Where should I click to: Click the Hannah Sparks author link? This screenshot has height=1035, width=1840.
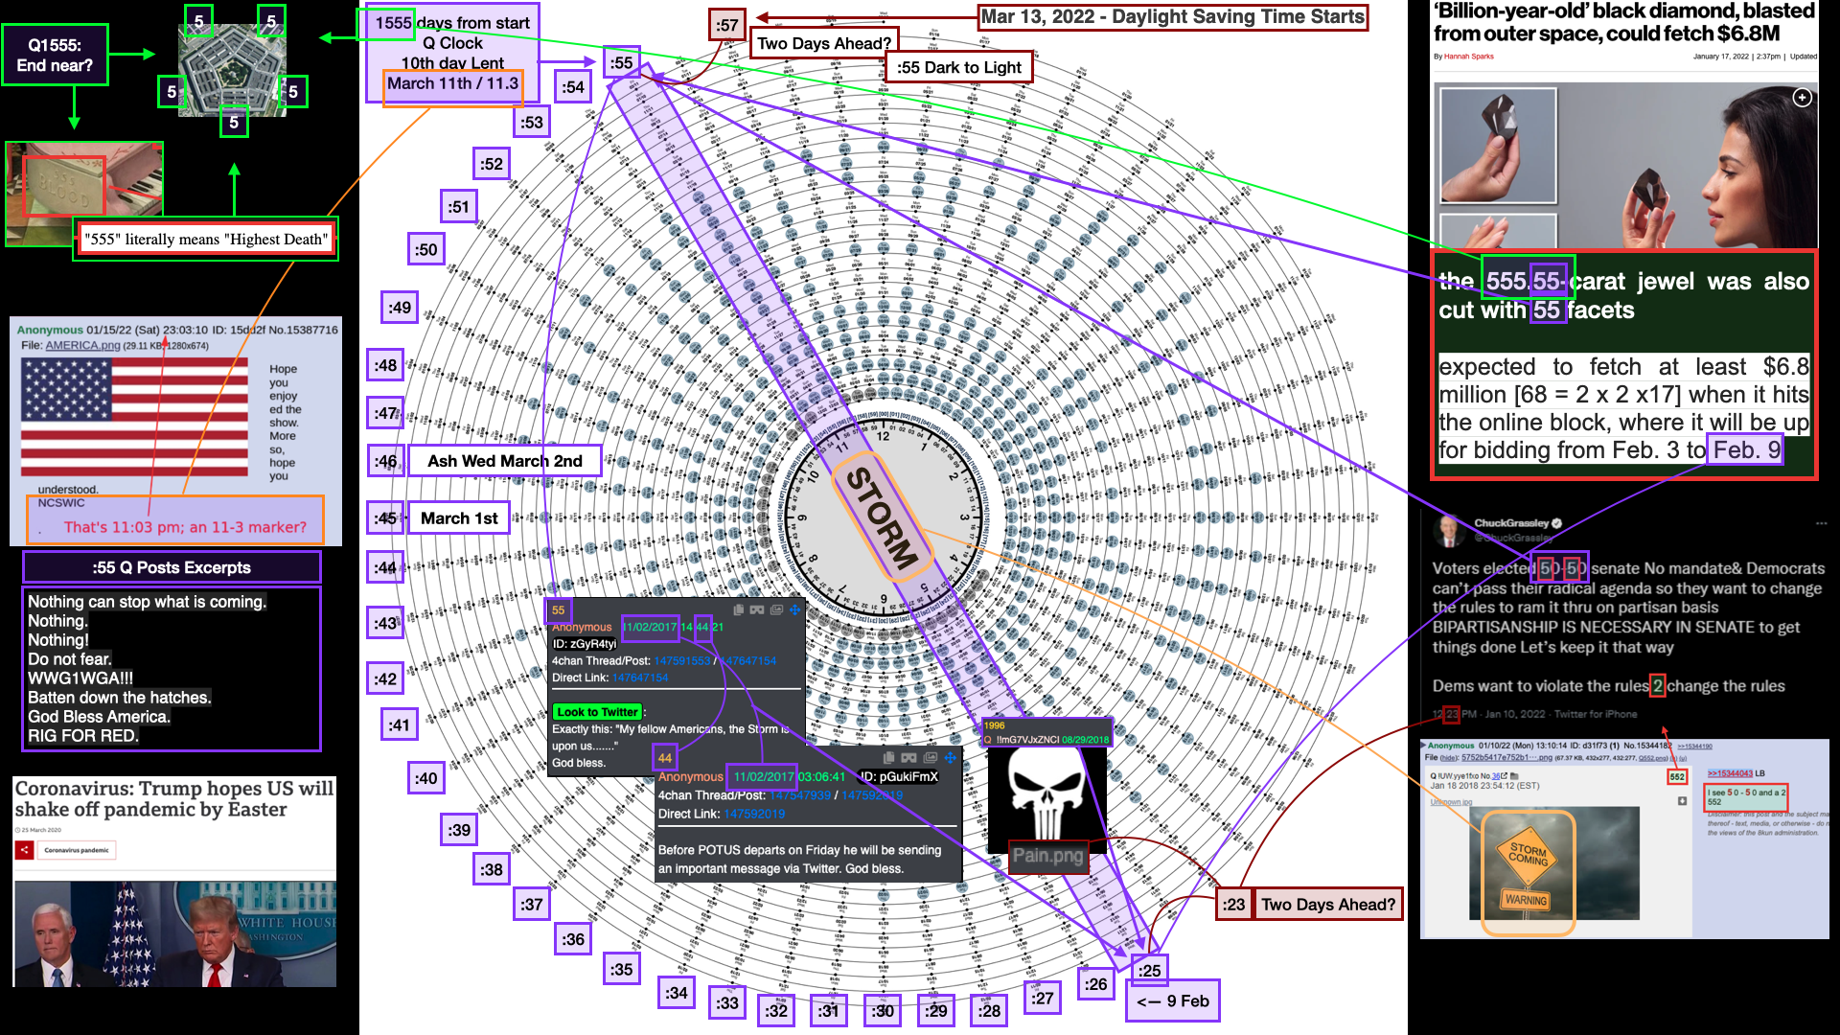click(1468, 57)
